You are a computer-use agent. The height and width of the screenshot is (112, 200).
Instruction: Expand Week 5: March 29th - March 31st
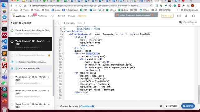(x=49, y=105)
